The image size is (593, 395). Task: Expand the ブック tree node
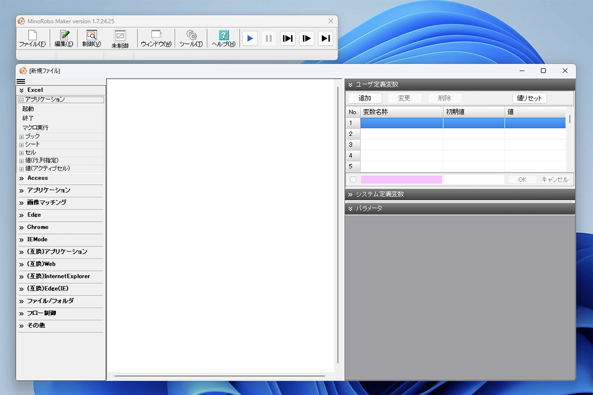tap(21, 137)
